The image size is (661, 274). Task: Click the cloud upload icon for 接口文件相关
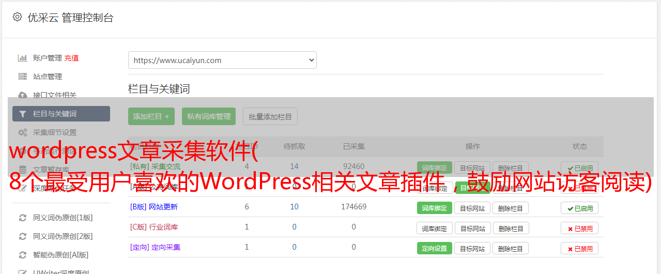22,95
